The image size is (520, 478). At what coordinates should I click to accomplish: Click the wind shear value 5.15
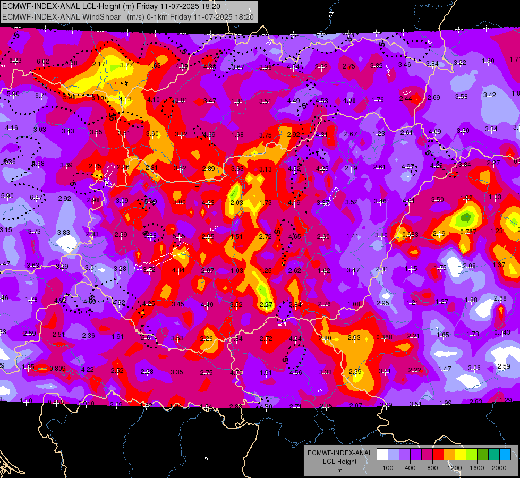(x=179, y=236)
